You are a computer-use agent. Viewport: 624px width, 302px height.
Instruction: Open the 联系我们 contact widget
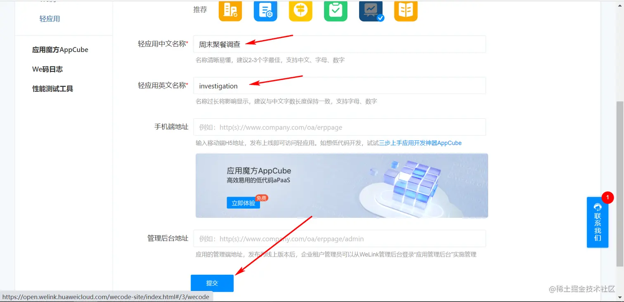[598, 222]
